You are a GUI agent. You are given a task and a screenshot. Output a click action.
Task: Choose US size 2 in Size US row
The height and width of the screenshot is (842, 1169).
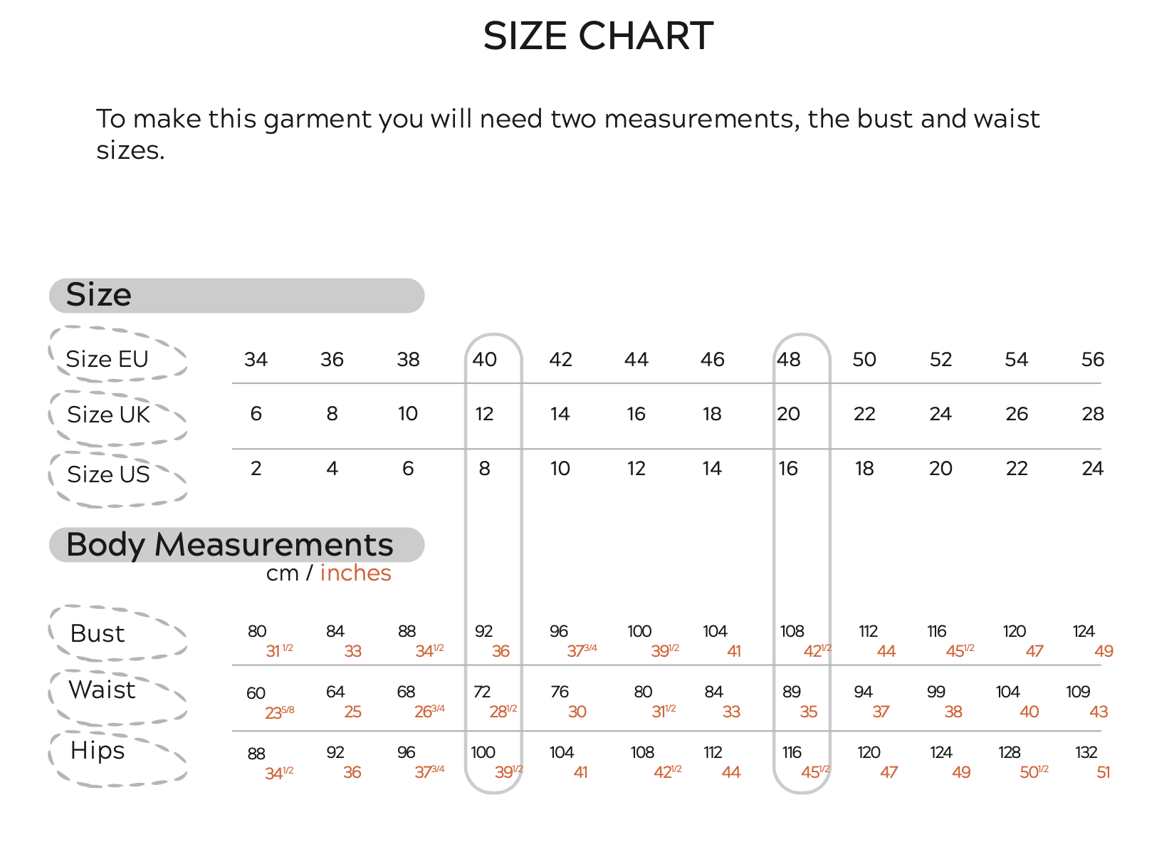(x=256, y=469)
